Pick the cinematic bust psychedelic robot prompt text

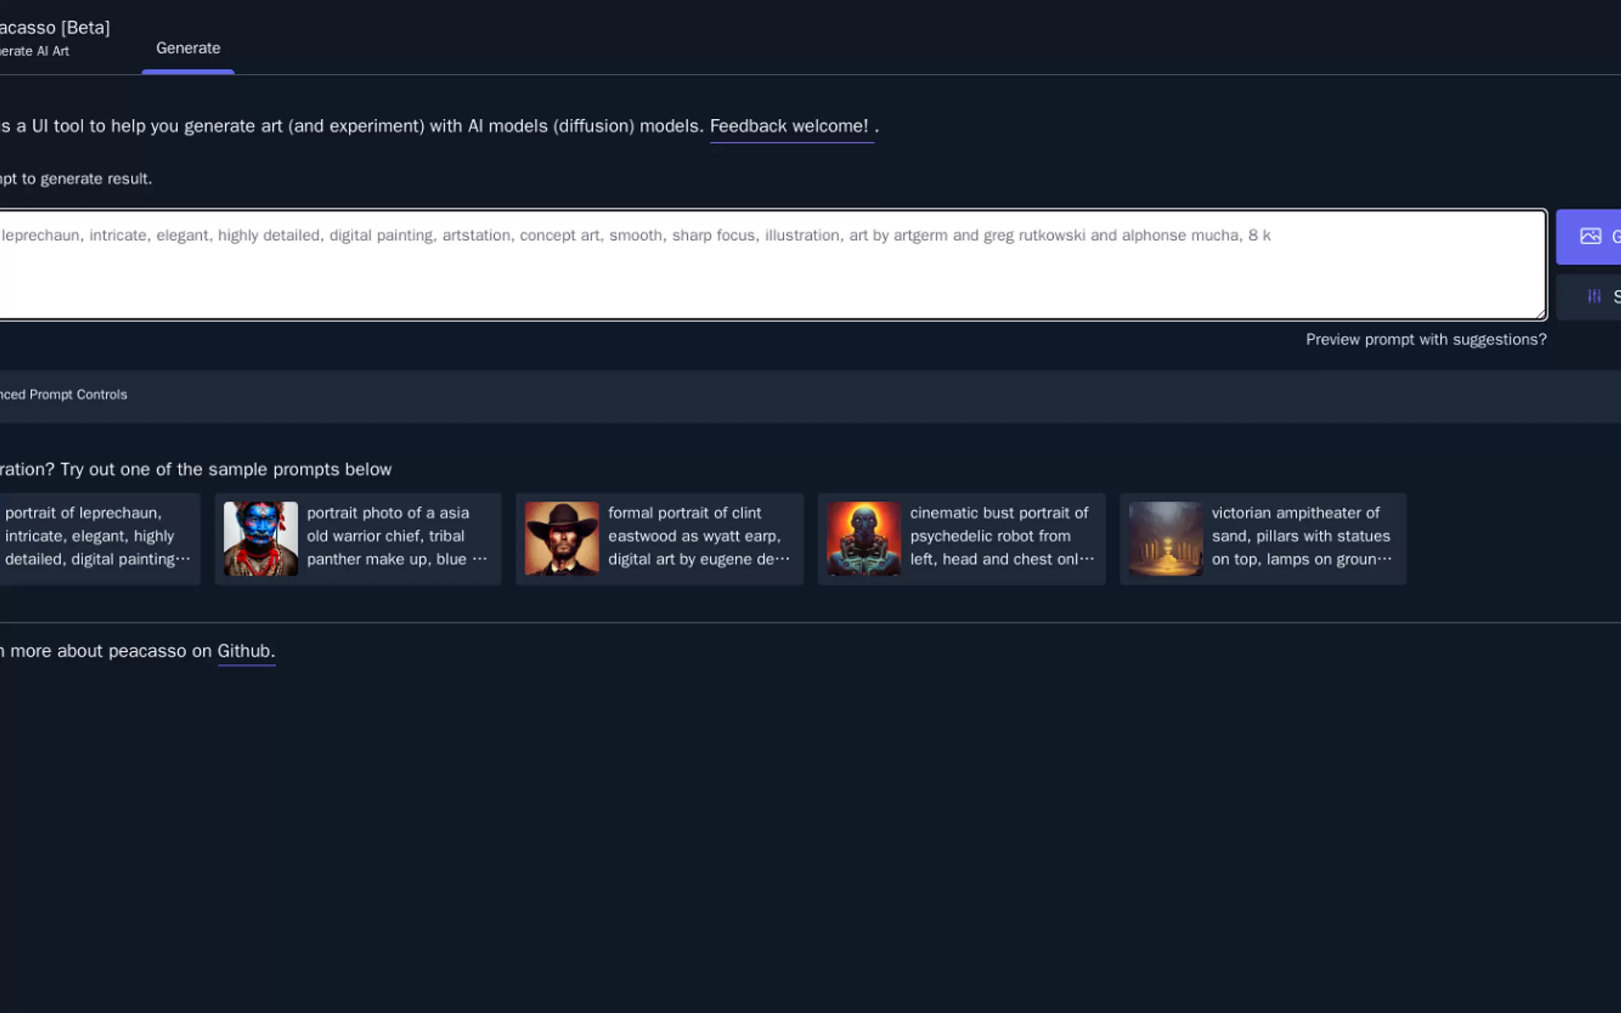tap(1000, 536)
